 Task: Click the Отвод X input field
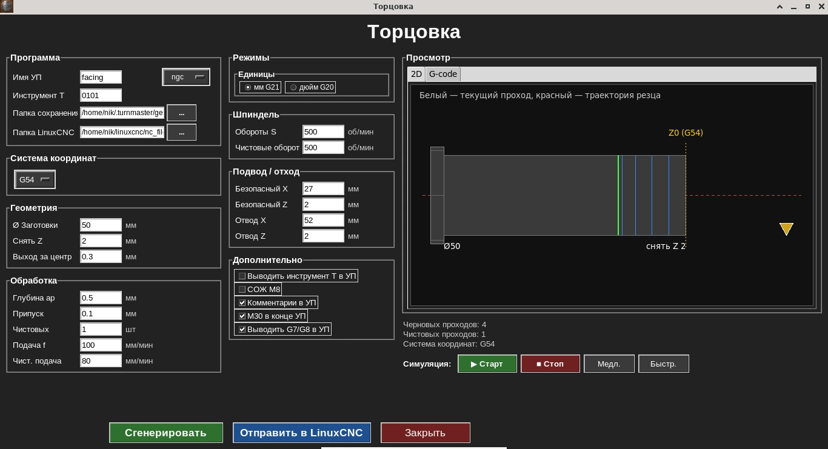(x=323, y=220)
